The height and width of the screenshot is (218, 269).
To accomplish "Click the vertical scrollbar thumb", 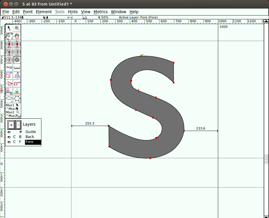I will pyautogui.click(x=266, y=159).
